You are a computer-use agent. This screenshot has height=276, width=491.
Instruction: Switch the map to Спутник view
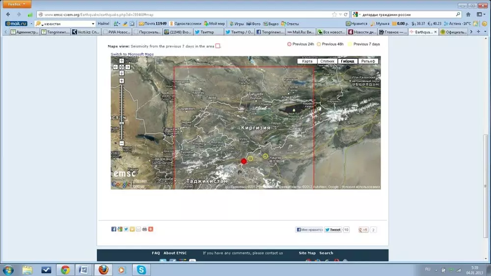(327, 61)
